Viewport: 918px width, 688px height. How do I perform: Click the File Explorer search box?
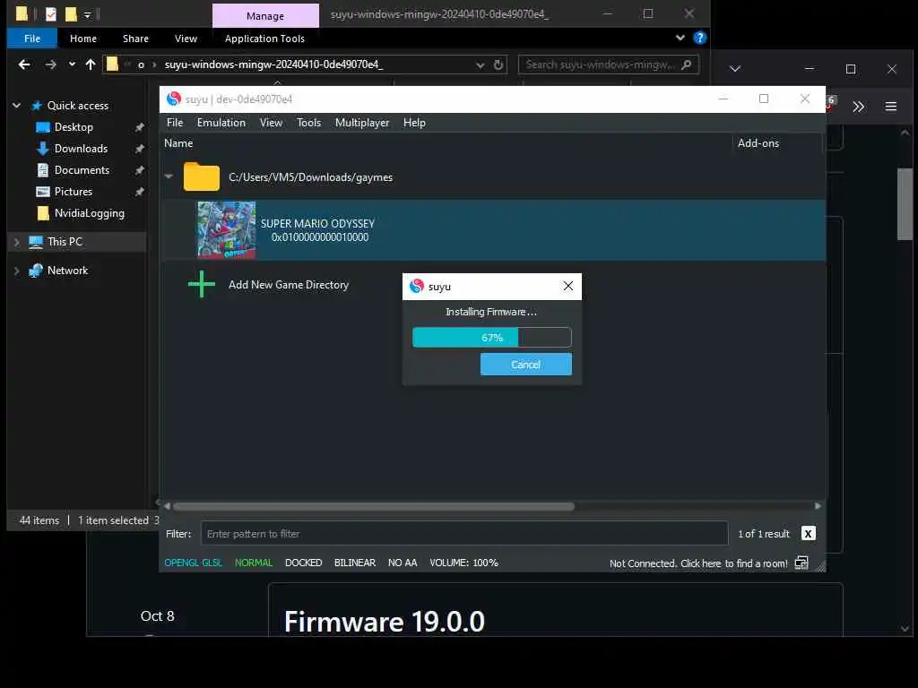click(x=609, y=64)
